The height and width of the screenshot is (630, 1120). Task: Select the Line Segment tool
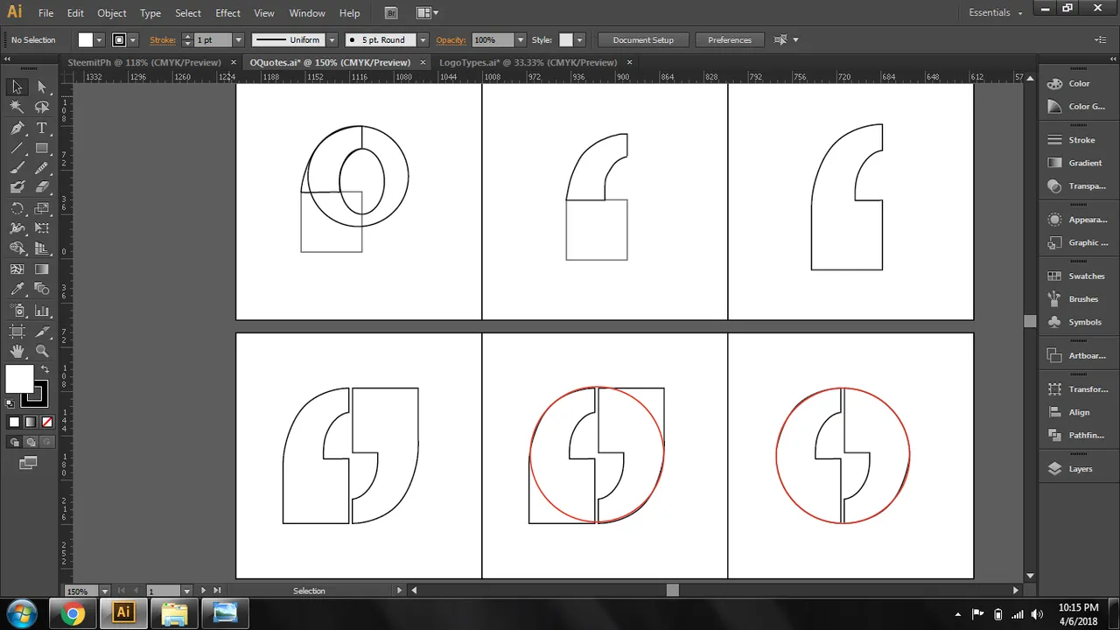pyautogui.click(x=17, y=148)
